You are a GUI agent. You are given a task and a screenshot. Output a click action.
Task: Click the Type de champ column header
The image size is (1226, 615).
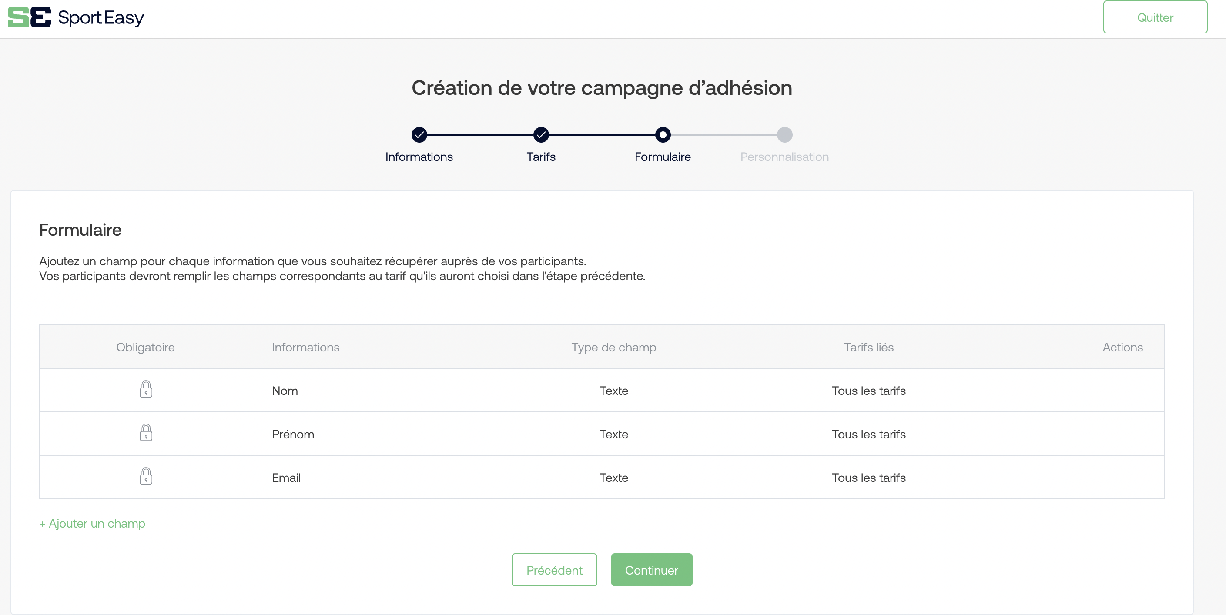point(613,347)
